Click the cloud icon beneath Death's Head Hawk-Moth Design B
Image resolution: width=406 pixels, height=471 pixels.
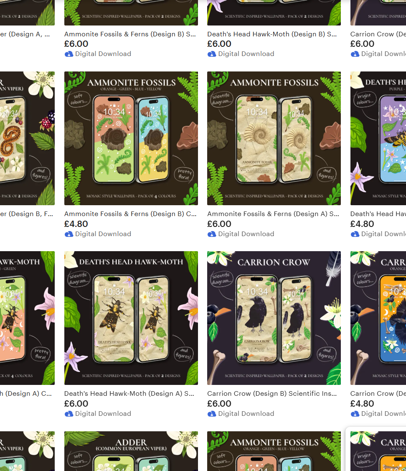[212, 54]
